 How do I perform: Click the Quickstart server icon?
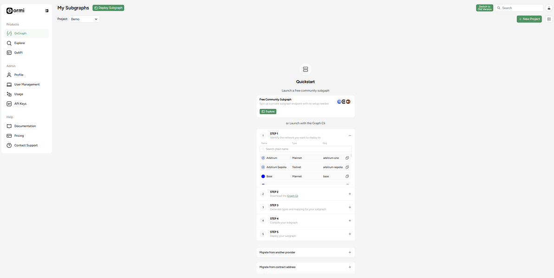tap(306, 69)
